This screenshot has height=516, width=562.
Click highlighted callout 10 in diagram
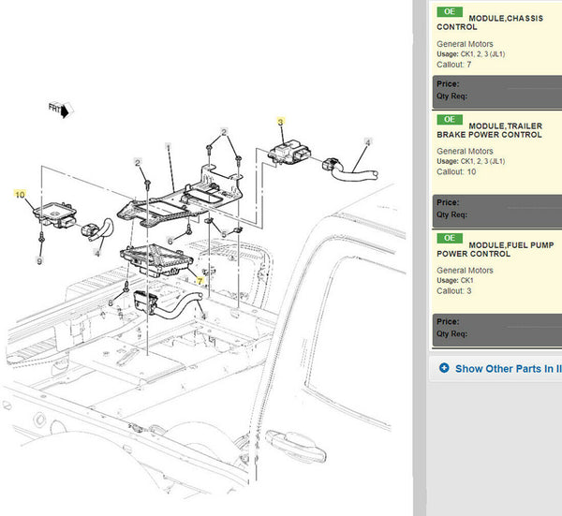pos(20,195)
